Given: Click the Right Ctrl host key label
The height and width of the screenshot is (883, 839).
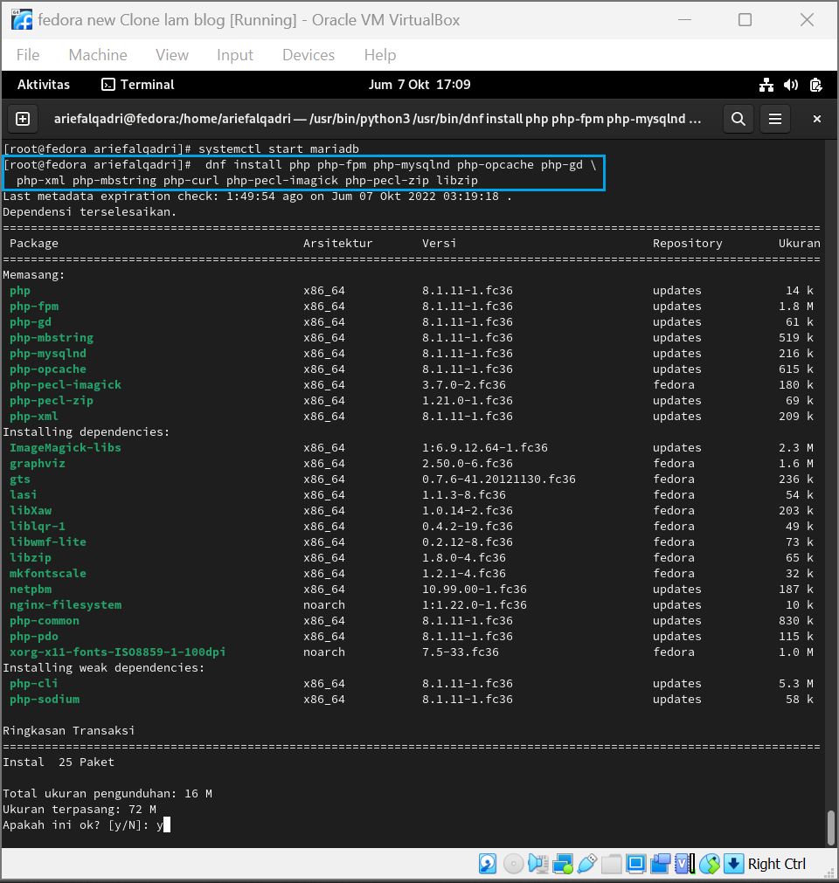Looking at the screenshot, I should pos(776,864).
